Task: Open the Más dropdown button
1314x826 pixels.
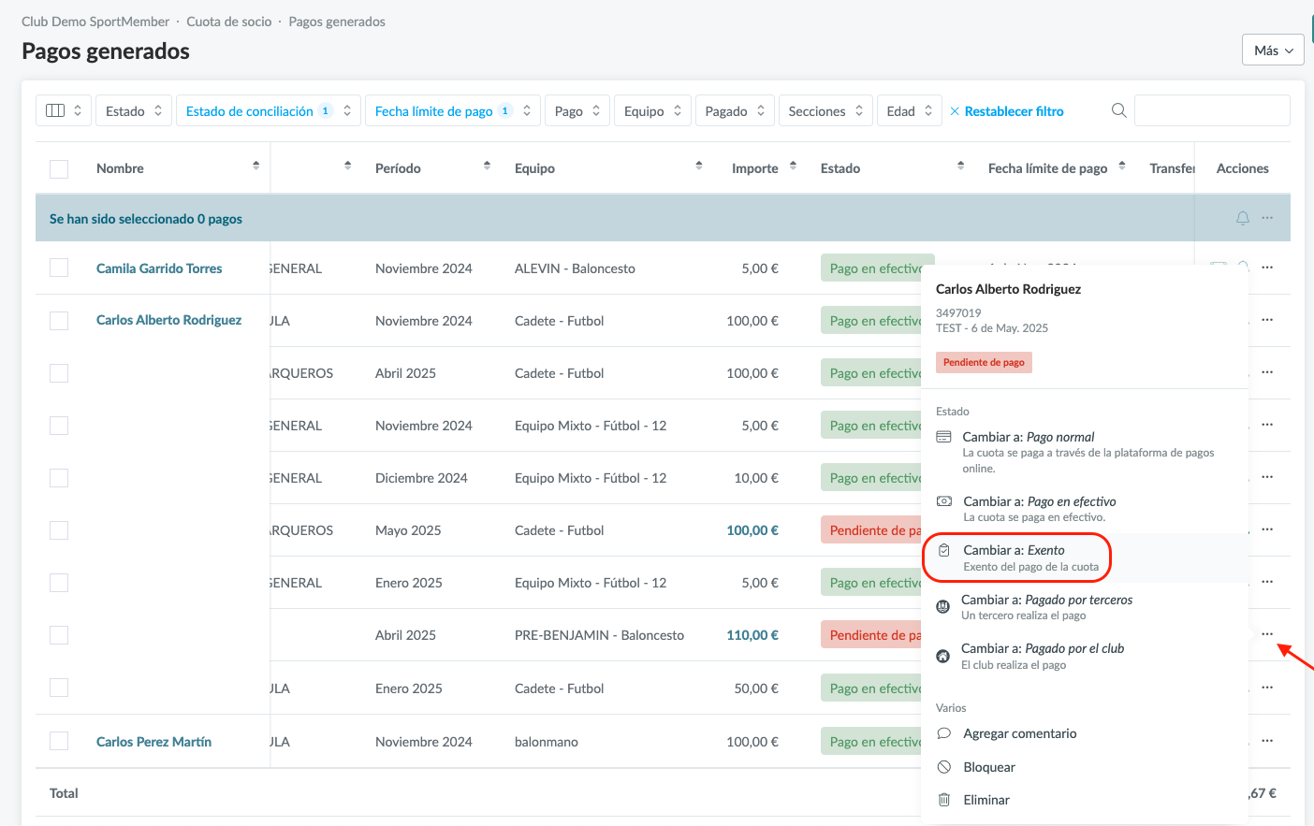Action: click(1273, 51)
